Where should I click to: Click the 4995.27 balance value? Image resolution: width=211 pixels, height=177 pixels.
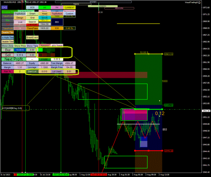click(20, 63)
